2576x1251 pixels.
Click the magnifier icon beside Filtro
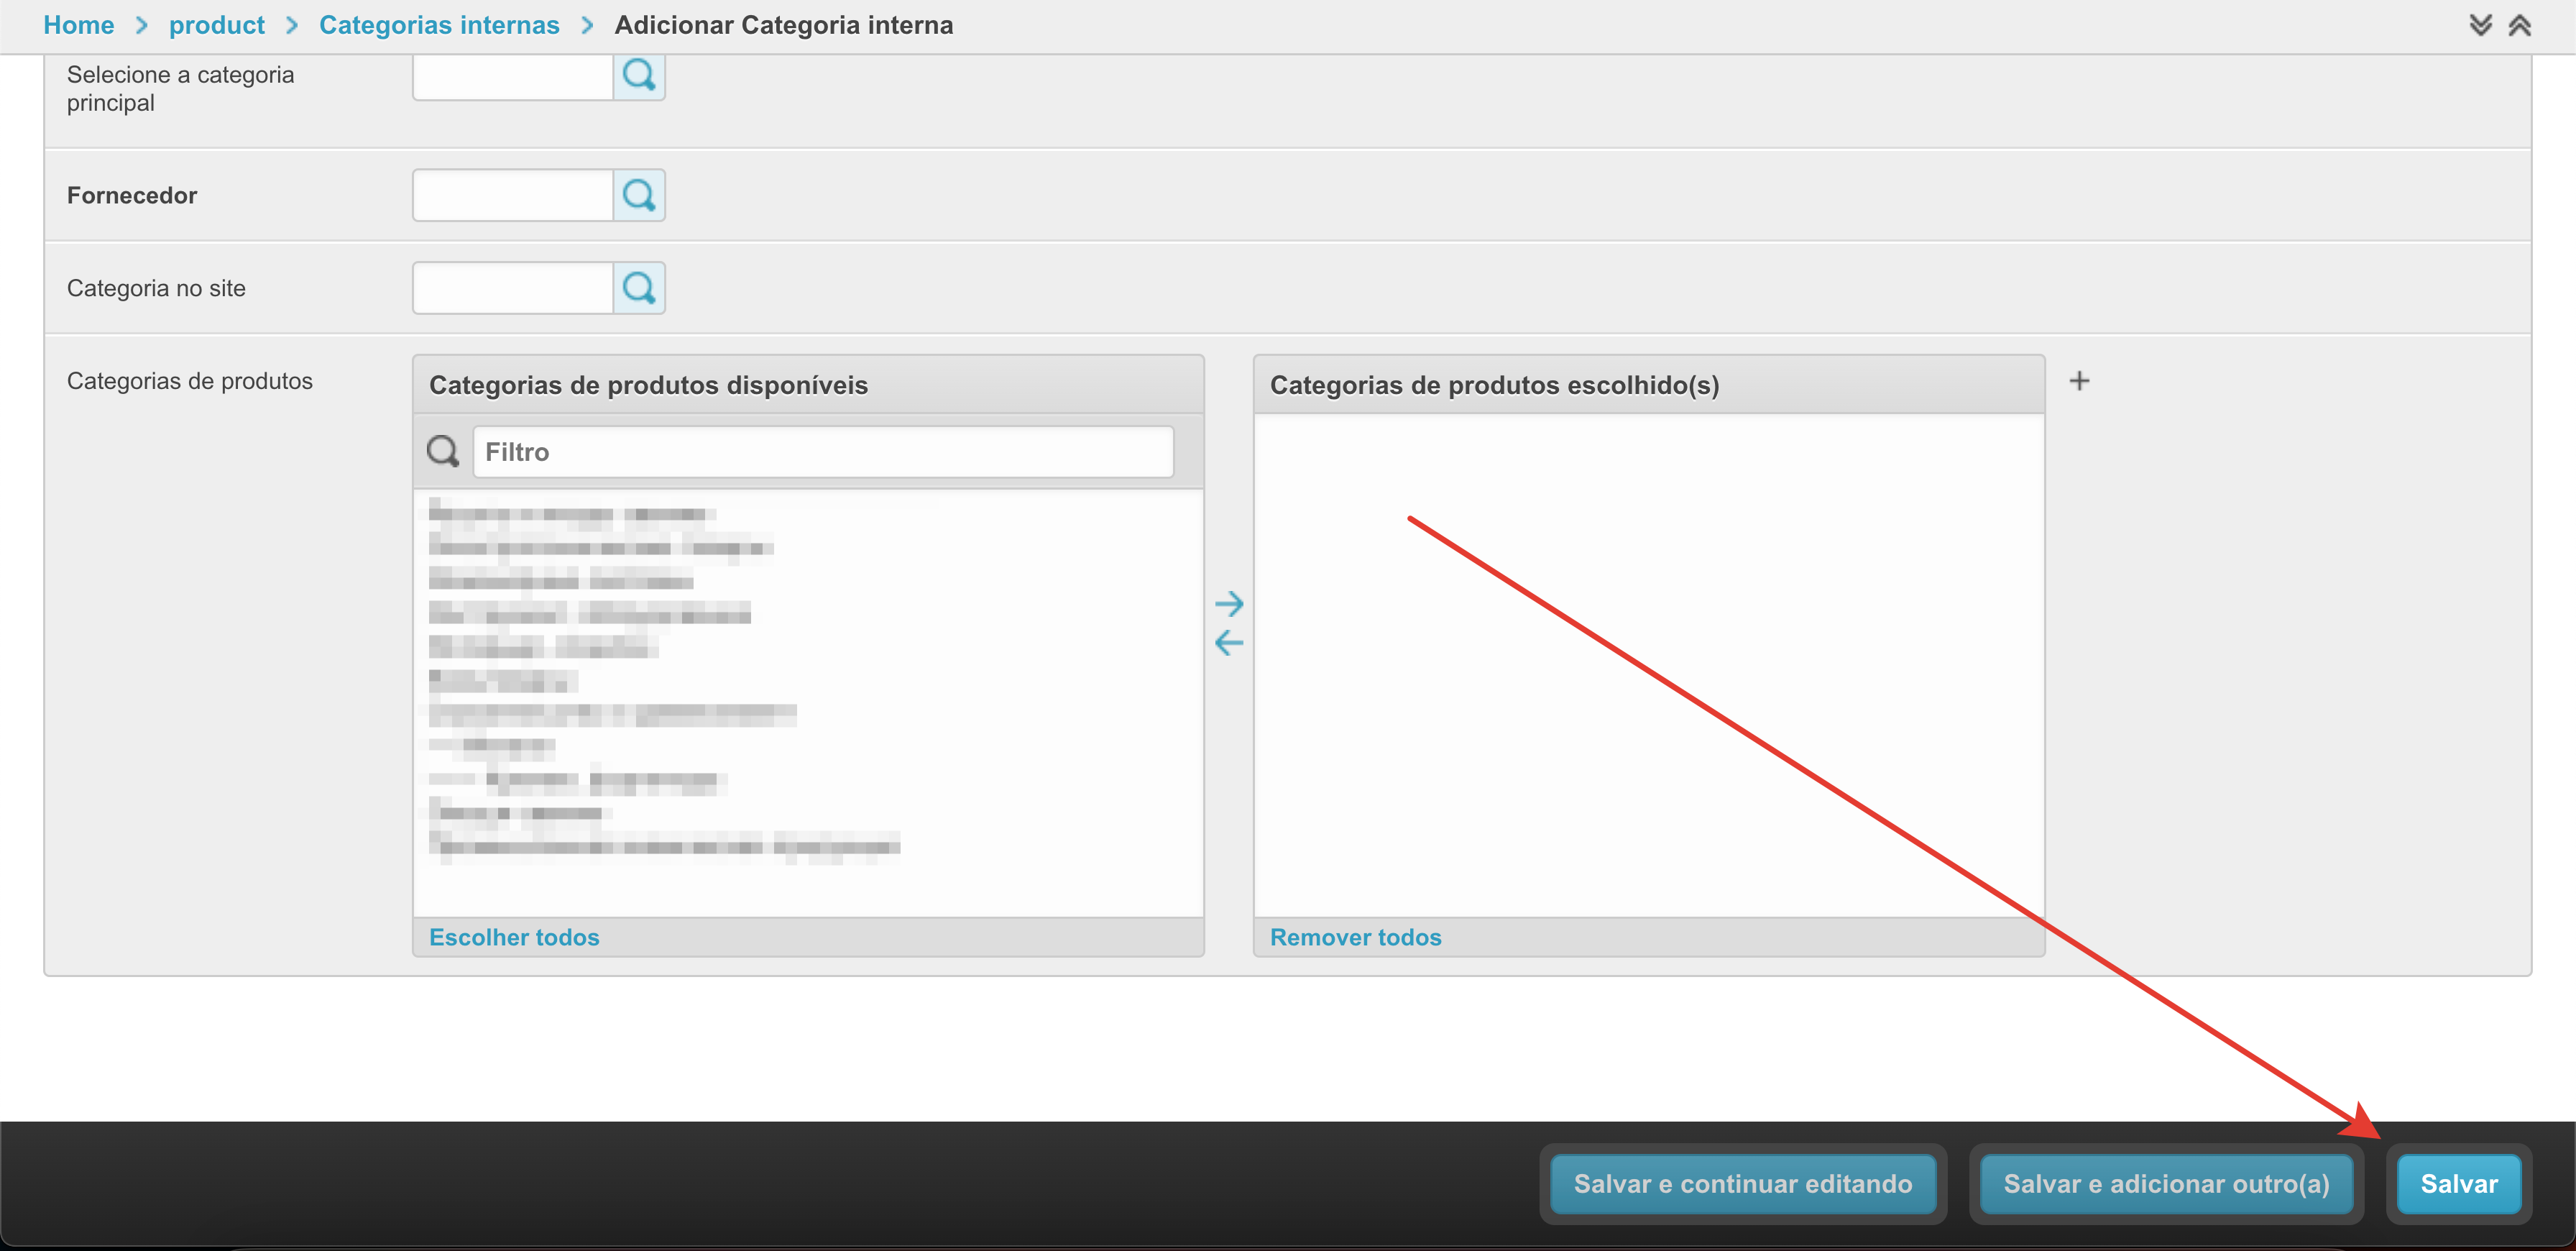pyautogui.click(x=443, y=452)
